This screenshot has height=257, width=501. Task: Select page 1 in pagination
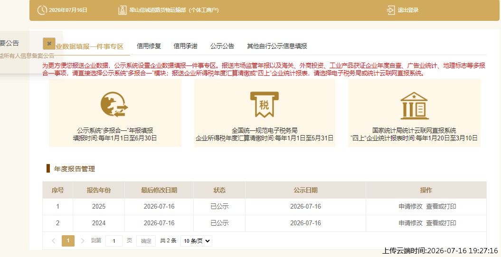pos(68,241)
